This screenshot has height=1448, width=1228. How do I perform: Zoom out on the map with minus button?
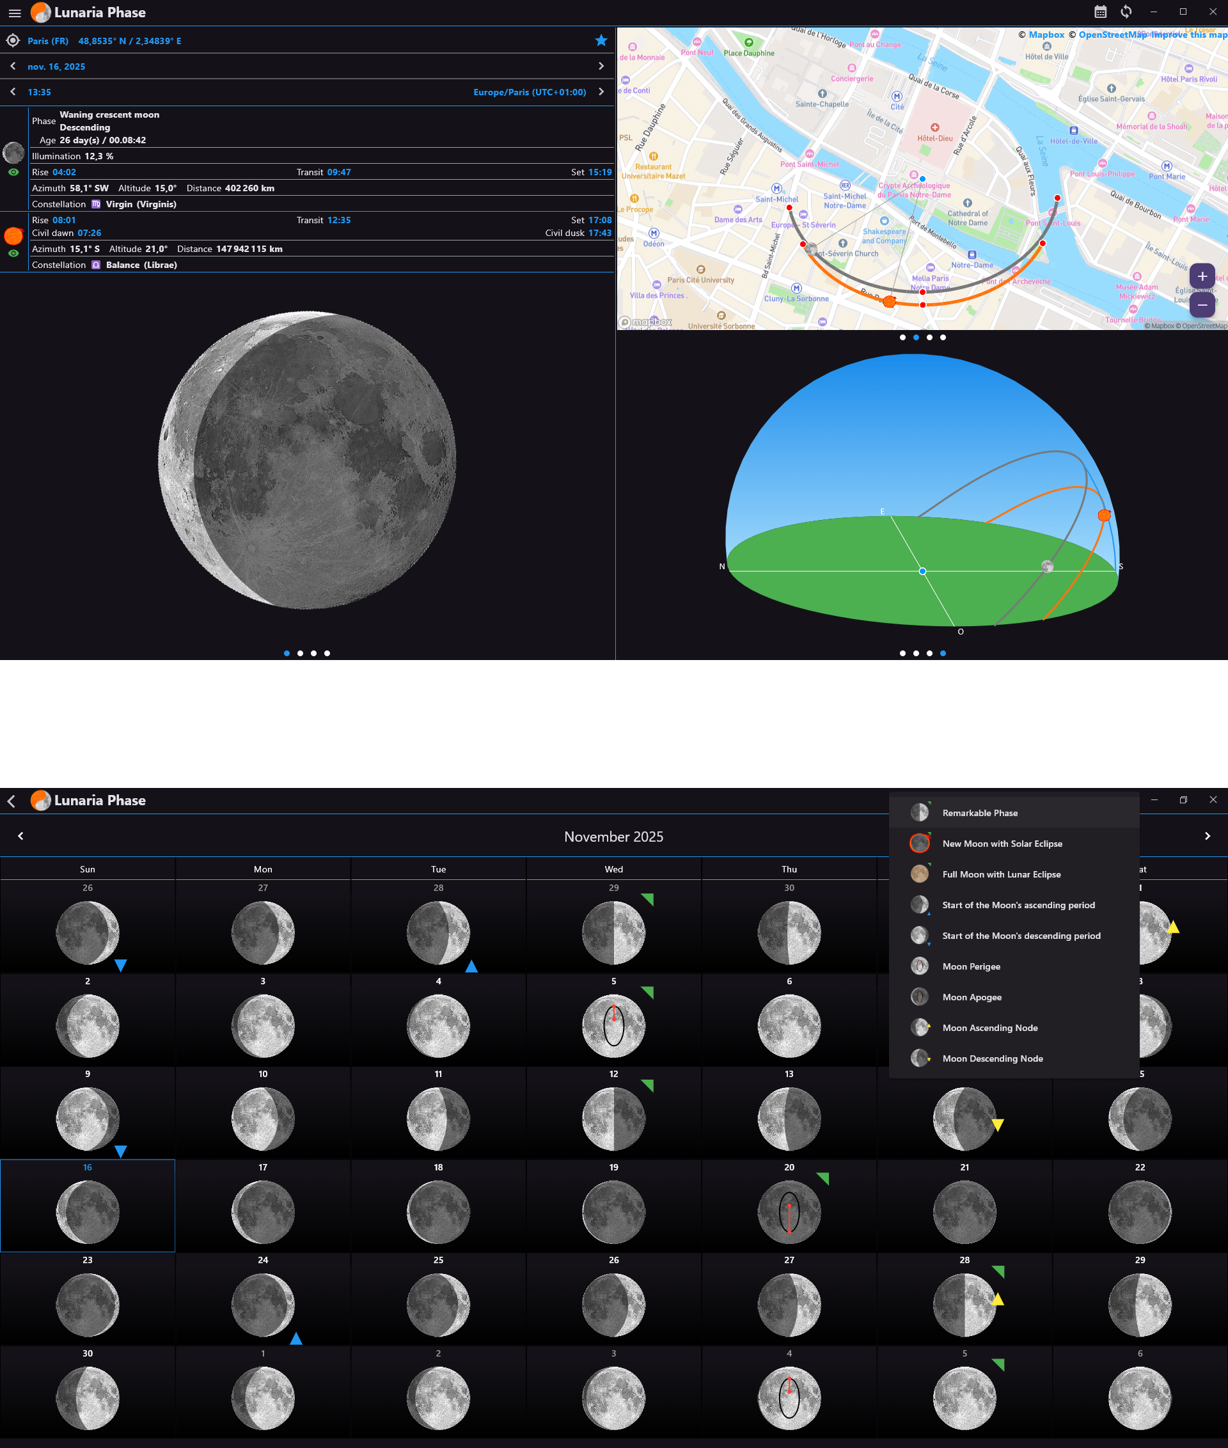1202,305
